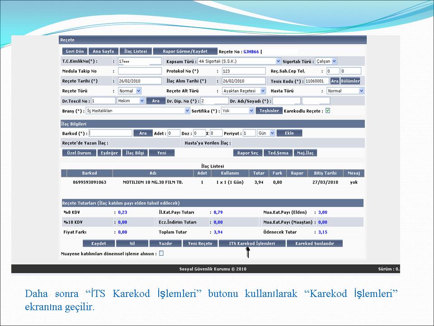
Task: Toggle the Karekodlu Reçete checkbox
Action: coord(328,110)
